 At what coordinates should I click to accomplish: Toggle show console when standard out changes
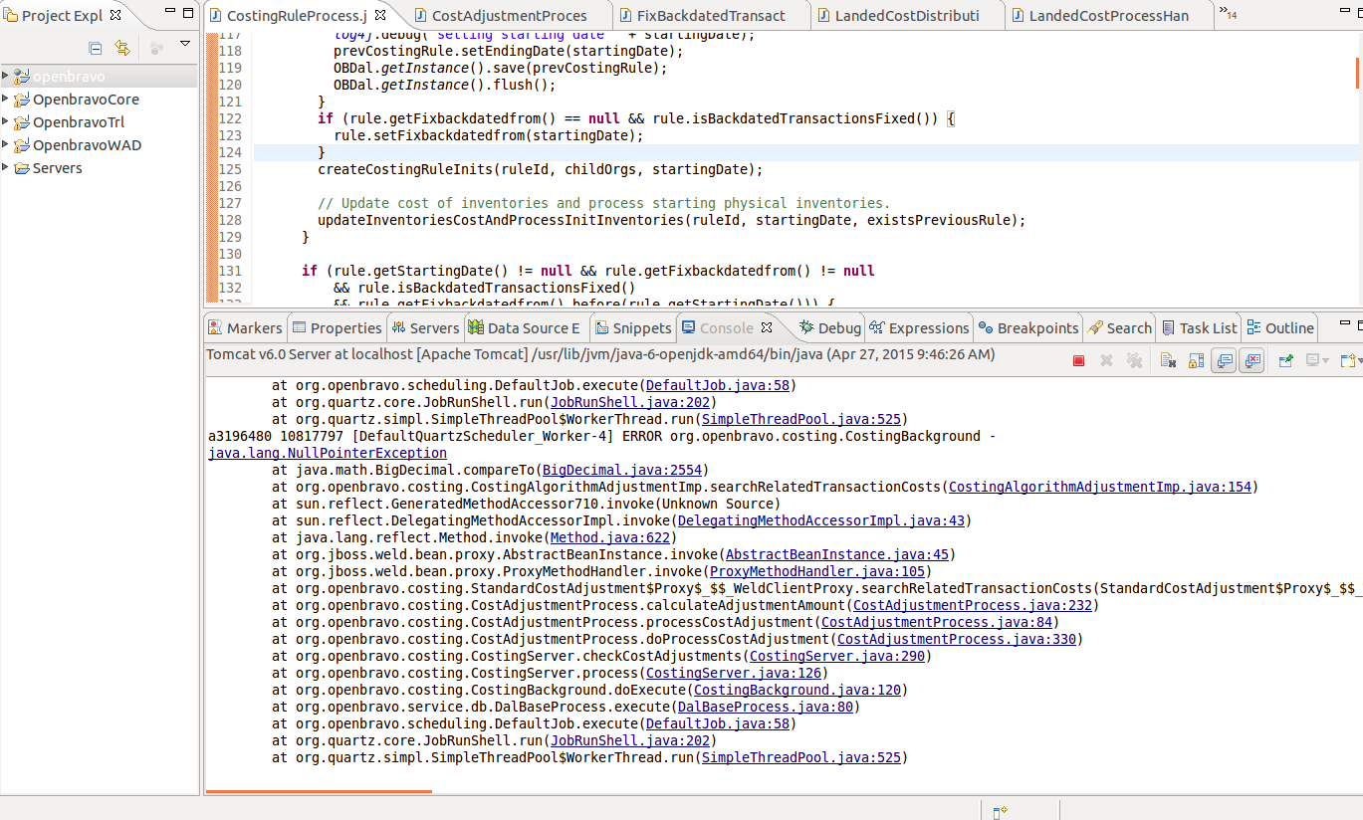point(1224,360)
